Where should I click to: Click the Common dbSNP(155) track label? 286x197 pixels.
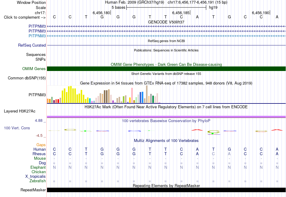tap(26, 78)
